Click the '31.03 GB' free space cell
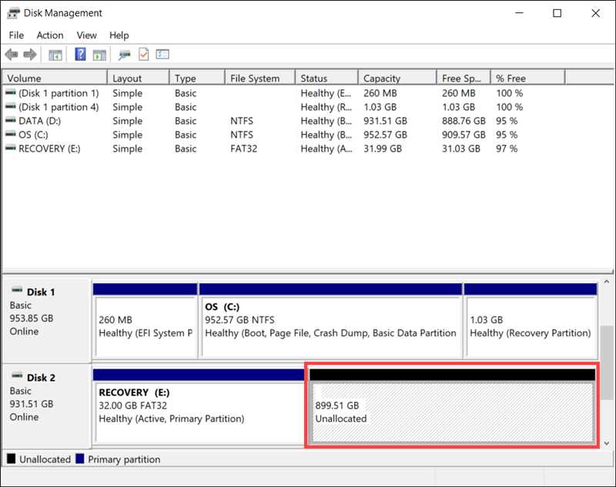Screen dimensions: 616x487 461,148
